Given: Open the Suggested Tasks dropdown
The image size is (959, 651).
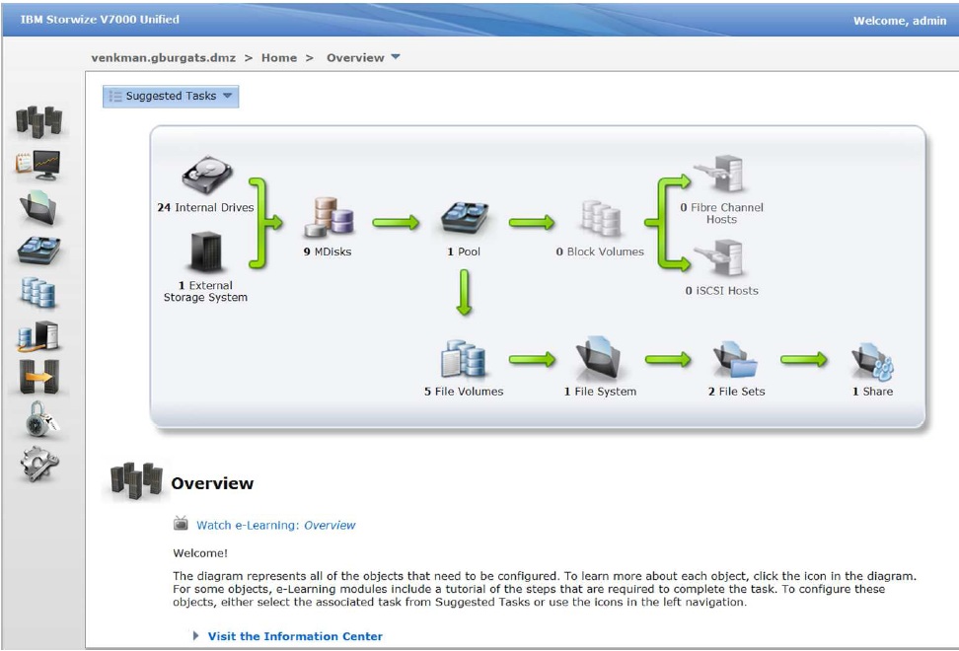Looking at the screenshot, I should pyautogui.click(x=171, y=96).
